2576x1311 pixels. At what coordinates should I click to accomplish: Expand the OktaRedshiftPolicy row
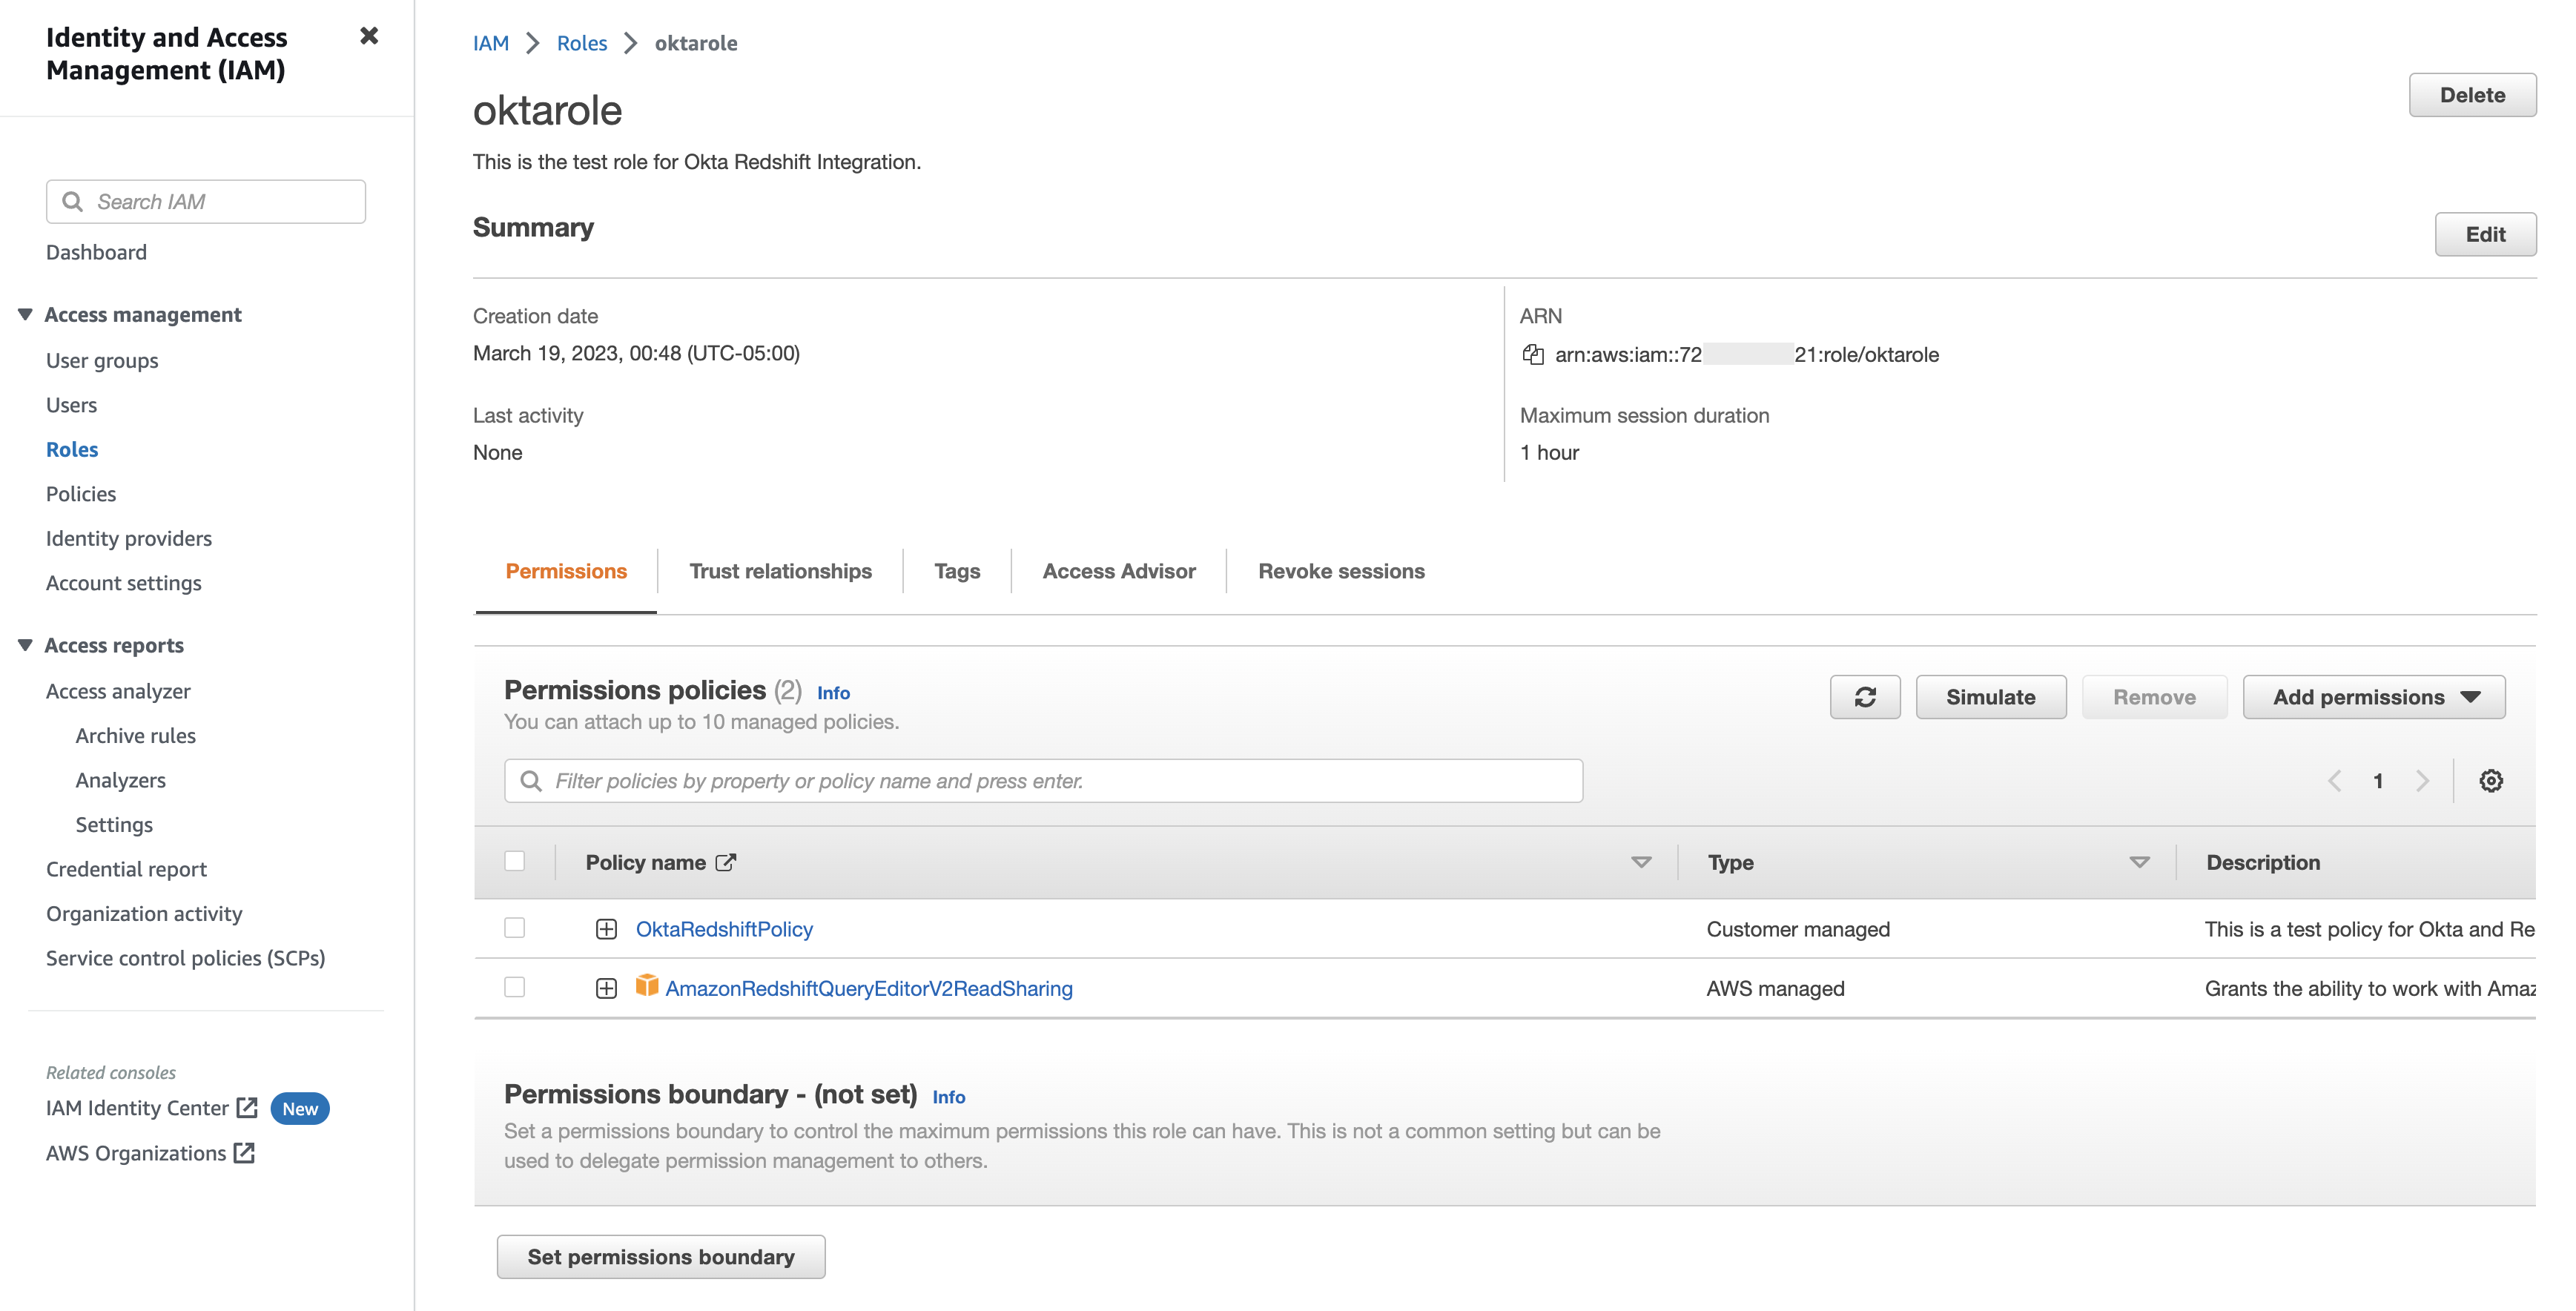(x=606, y=929)
